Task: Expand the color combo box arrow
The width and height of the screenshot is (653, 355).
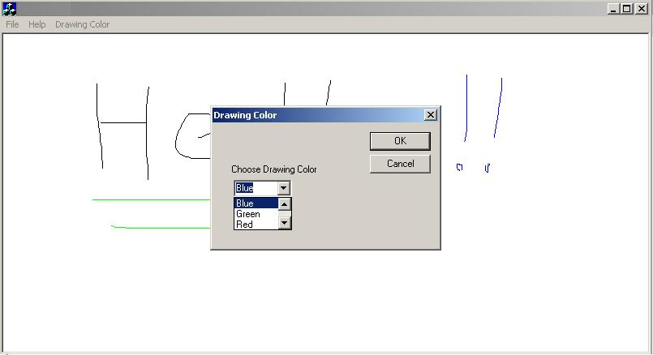Action: point(283,188)
